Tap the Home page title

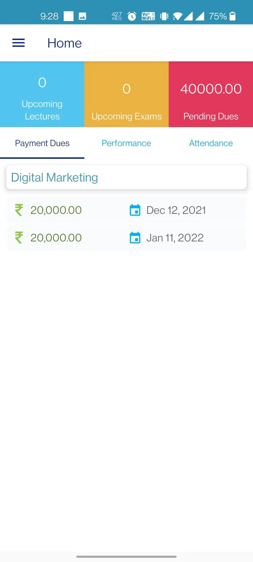(65, 43)
